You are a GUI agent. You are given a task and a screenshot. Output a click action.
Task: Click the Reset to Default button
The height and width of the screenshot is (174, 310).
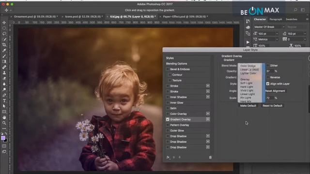(x=272, y=106)
